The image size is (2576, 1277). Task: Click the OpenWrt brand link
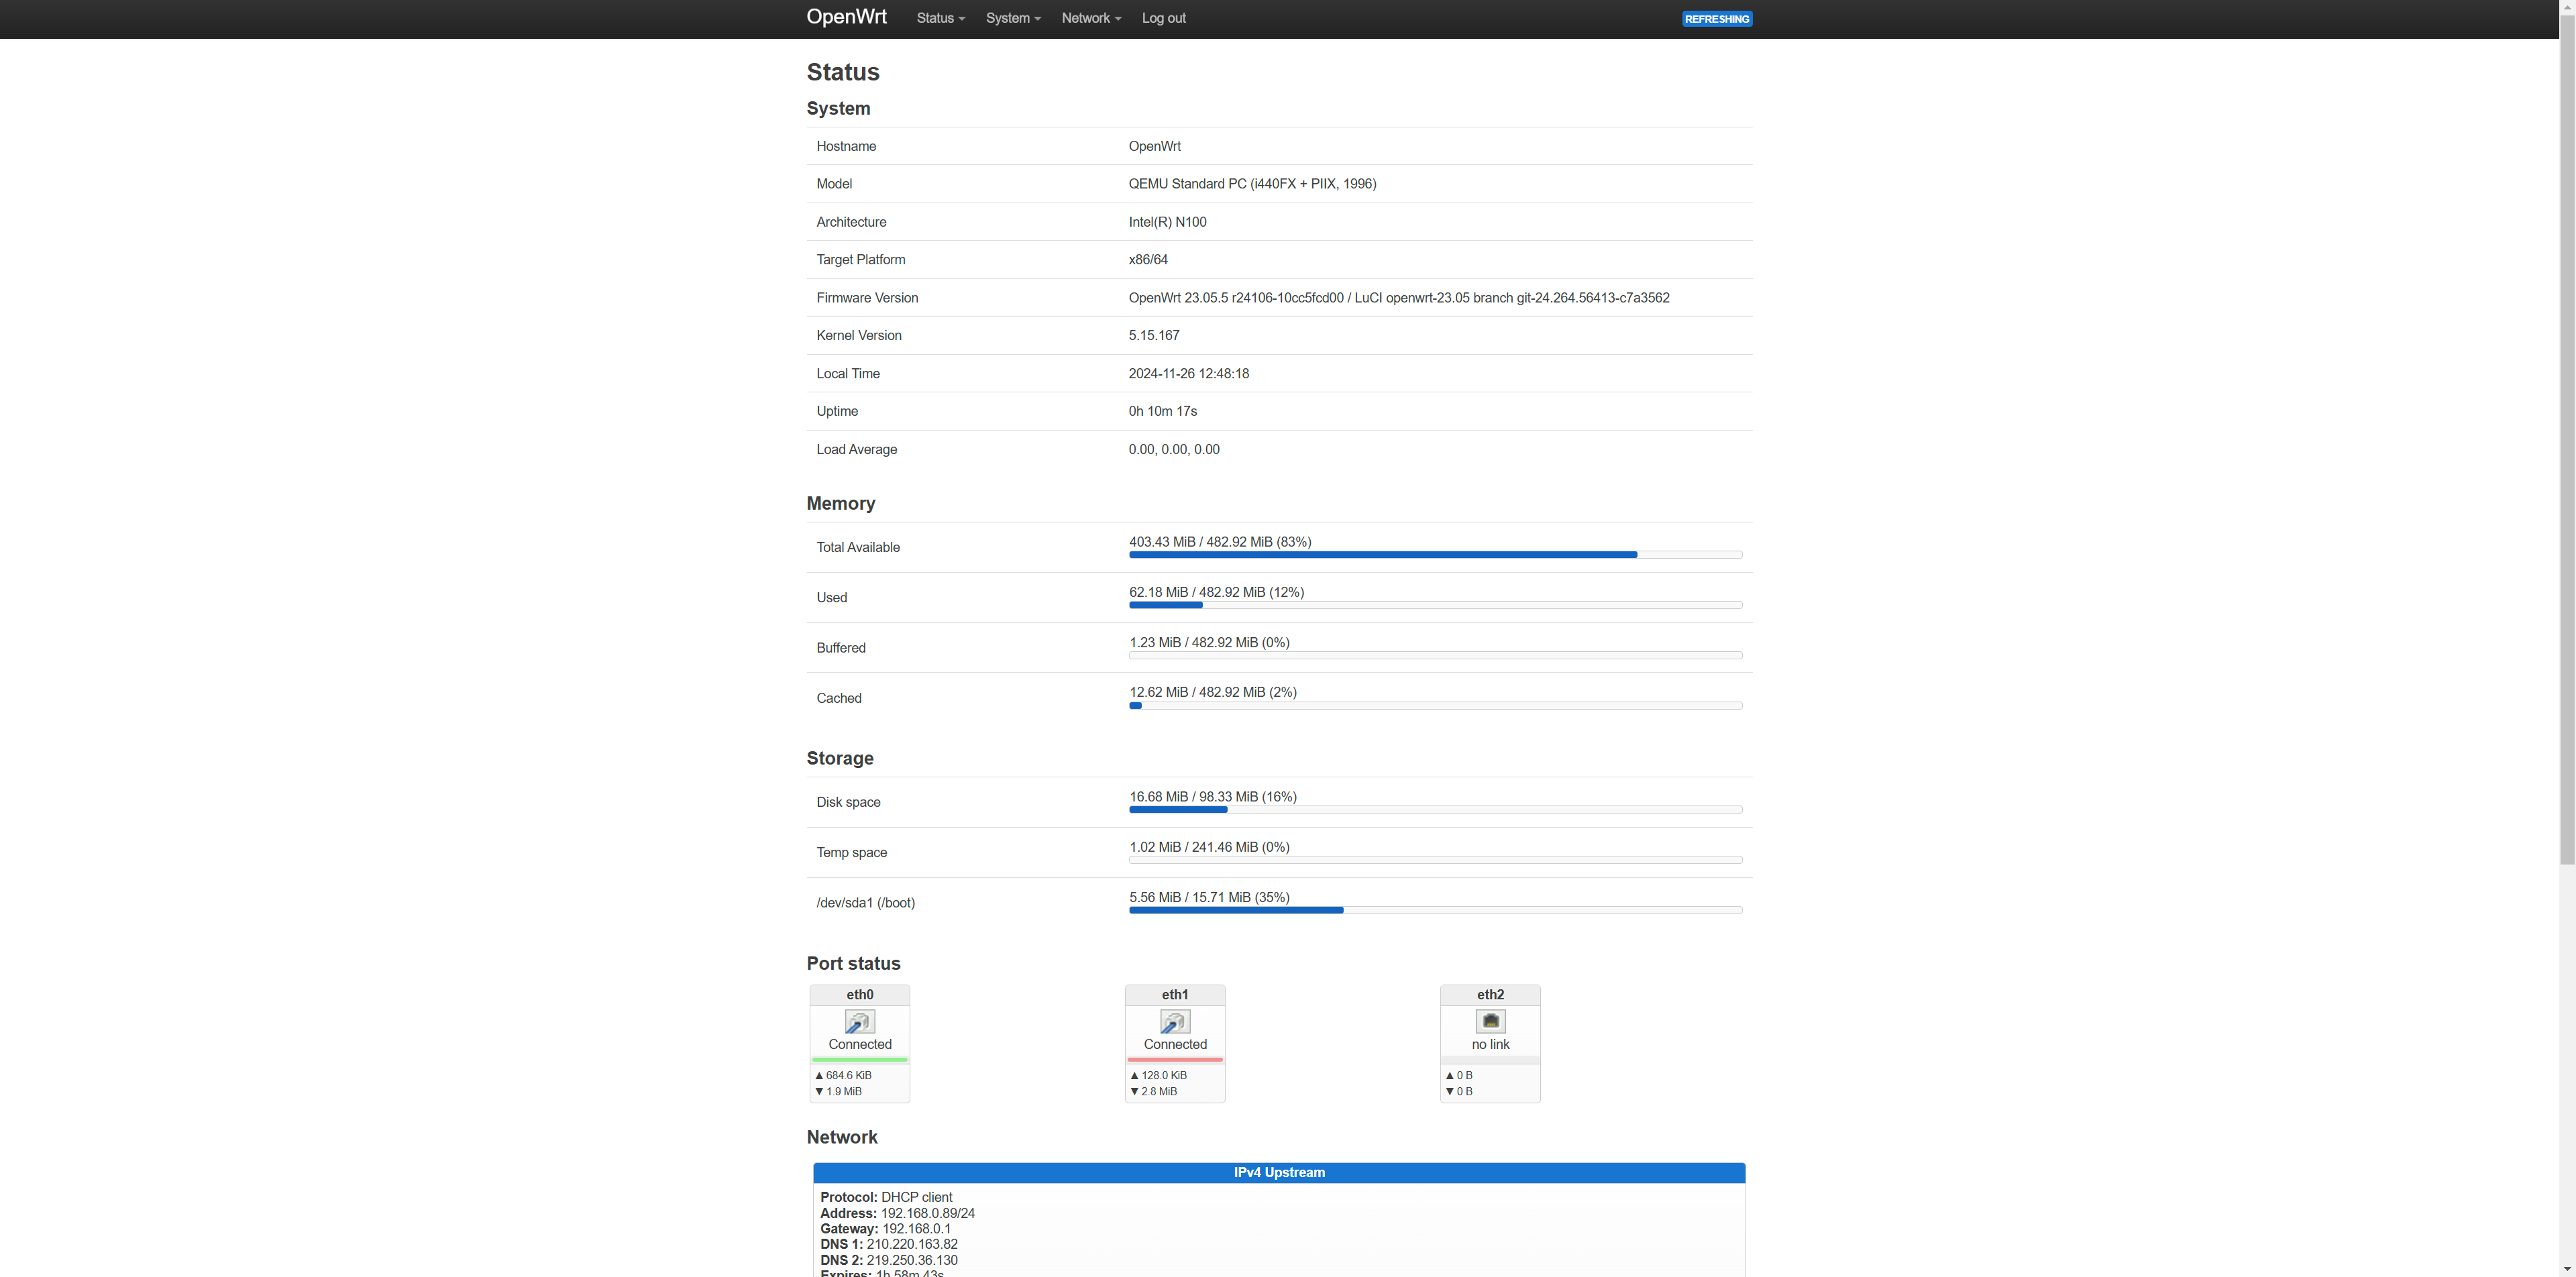pyautogui.click(x=846, y=17)
